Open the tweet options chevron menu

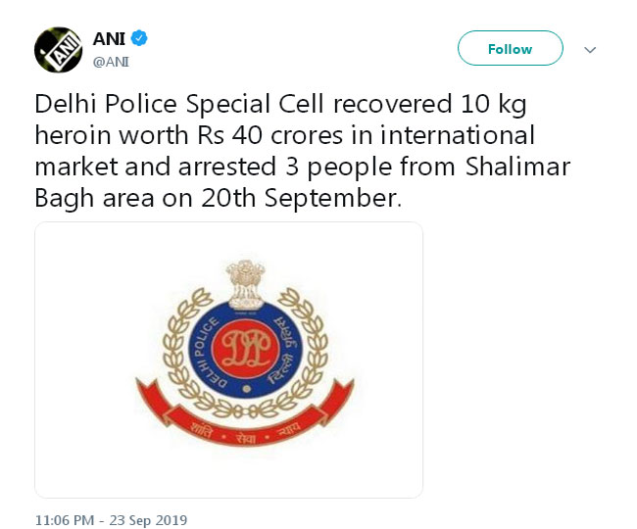point(590,50)
